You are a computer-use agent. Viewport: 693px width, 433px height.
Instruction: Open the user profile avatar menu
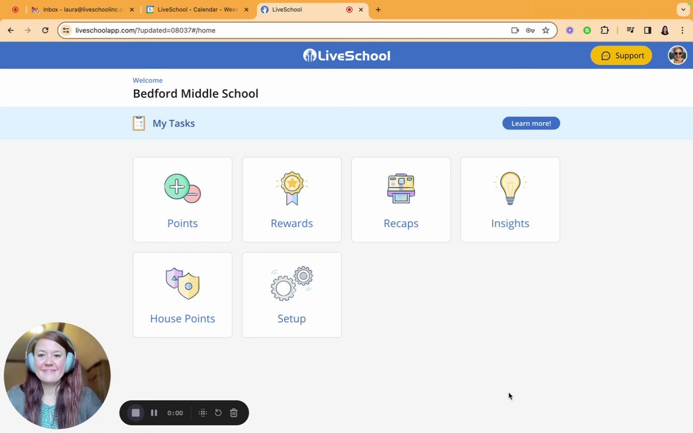[677, 55]
